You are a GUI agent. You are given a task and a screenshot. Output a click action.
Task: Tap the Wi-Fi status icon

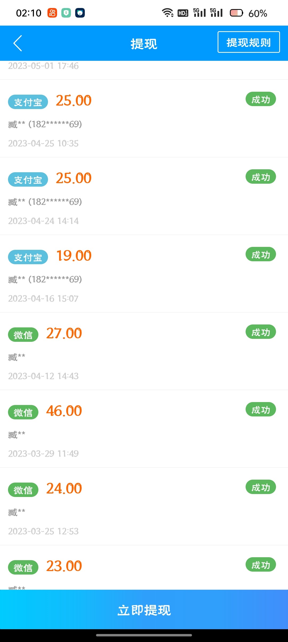click(167, 13)
